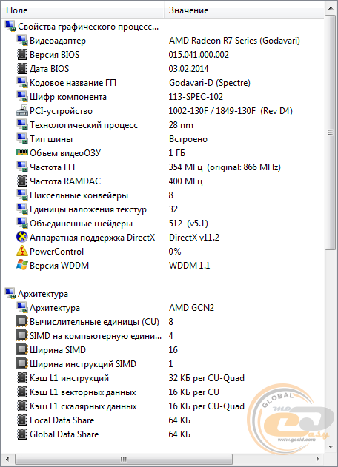338x467 pixels.
Task: Select the value 015.041.000.002
Action: coord(199,55)
